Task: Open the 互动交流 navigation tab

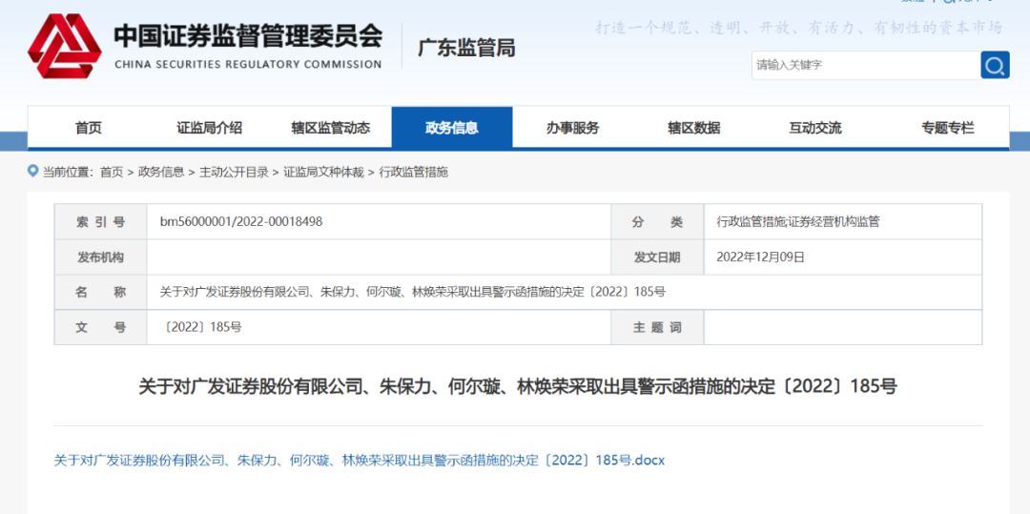Action: point(815,128)
